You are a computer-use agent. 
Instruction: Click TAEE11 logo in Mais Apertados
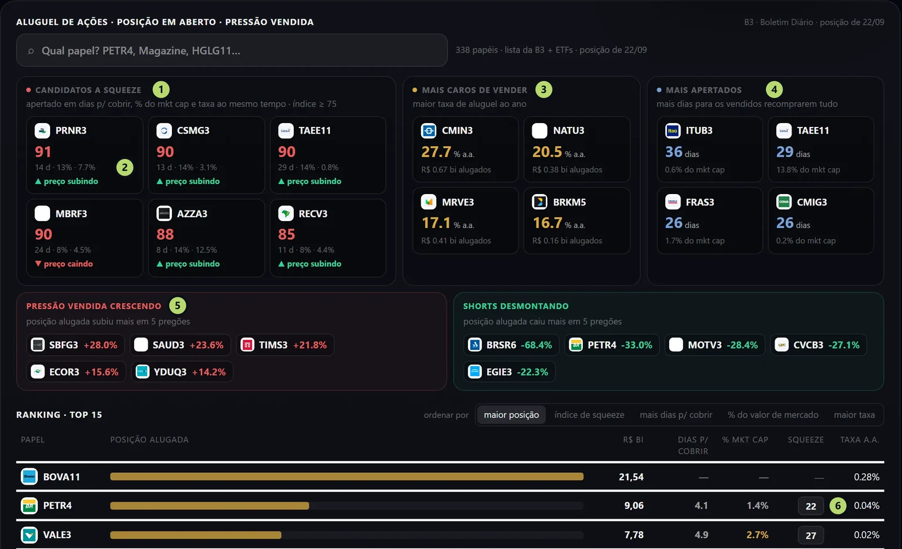coord(784,130)
